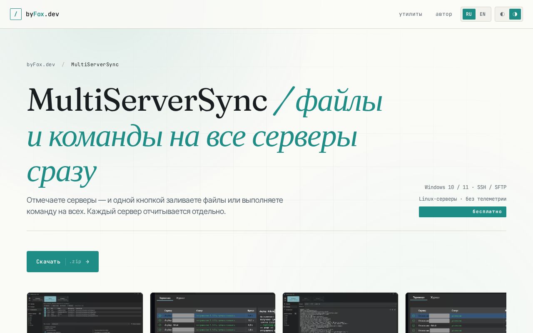533x333 pixels.
Task: Open the byFox.dev home title
Action: (x=42, y=14)
